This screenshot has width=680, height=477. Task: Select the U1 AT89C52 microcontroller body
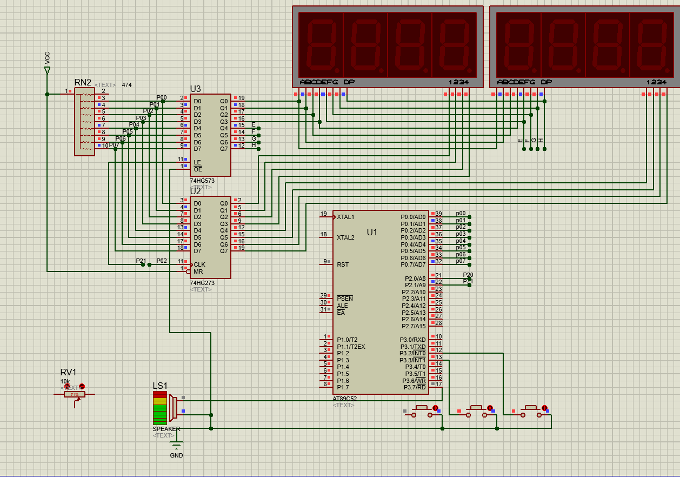tap(381, 302)
